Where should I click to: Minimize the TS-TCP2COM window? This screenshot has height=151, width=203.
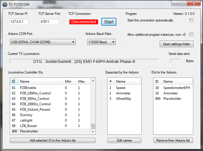point(175,3)
